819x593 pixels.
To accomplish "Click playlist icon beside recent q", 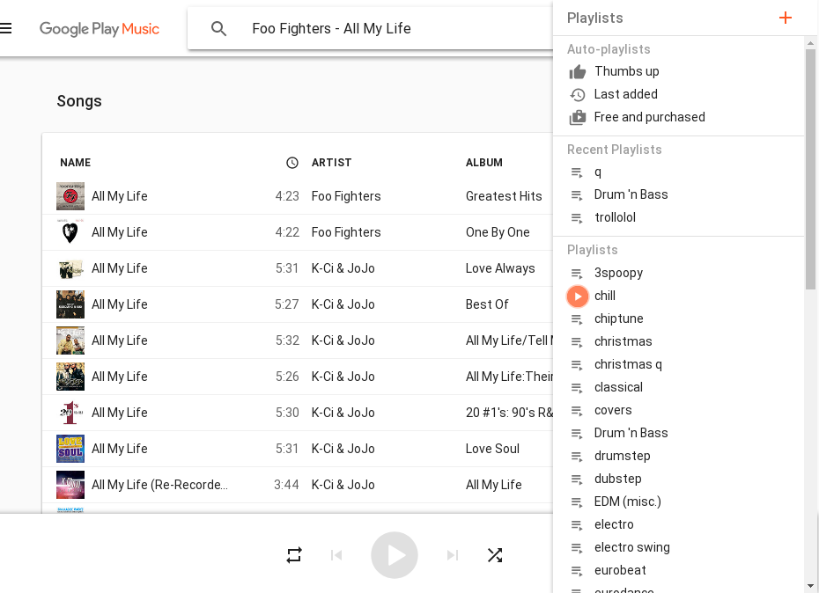I will coord(577,172).
